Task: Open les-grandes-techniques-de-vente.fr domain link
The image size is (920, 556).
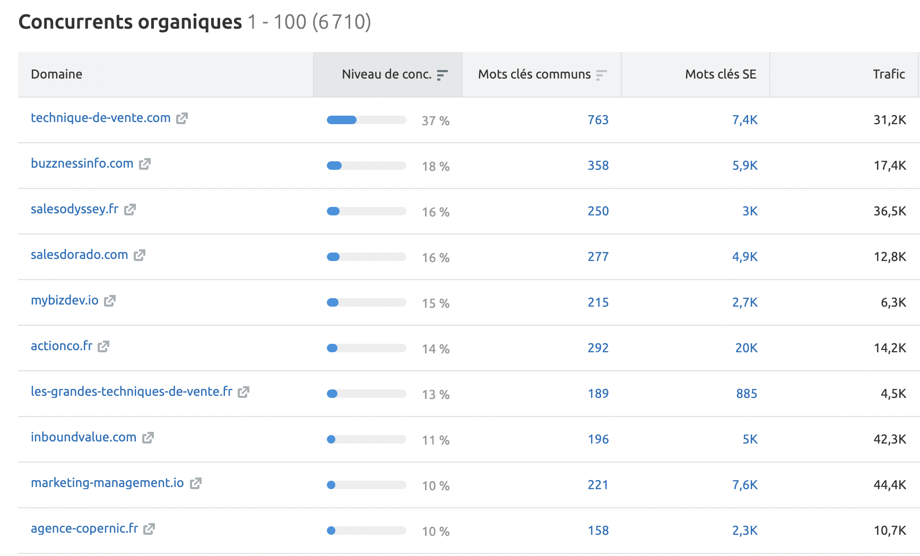Action: (x=132, y=392)
